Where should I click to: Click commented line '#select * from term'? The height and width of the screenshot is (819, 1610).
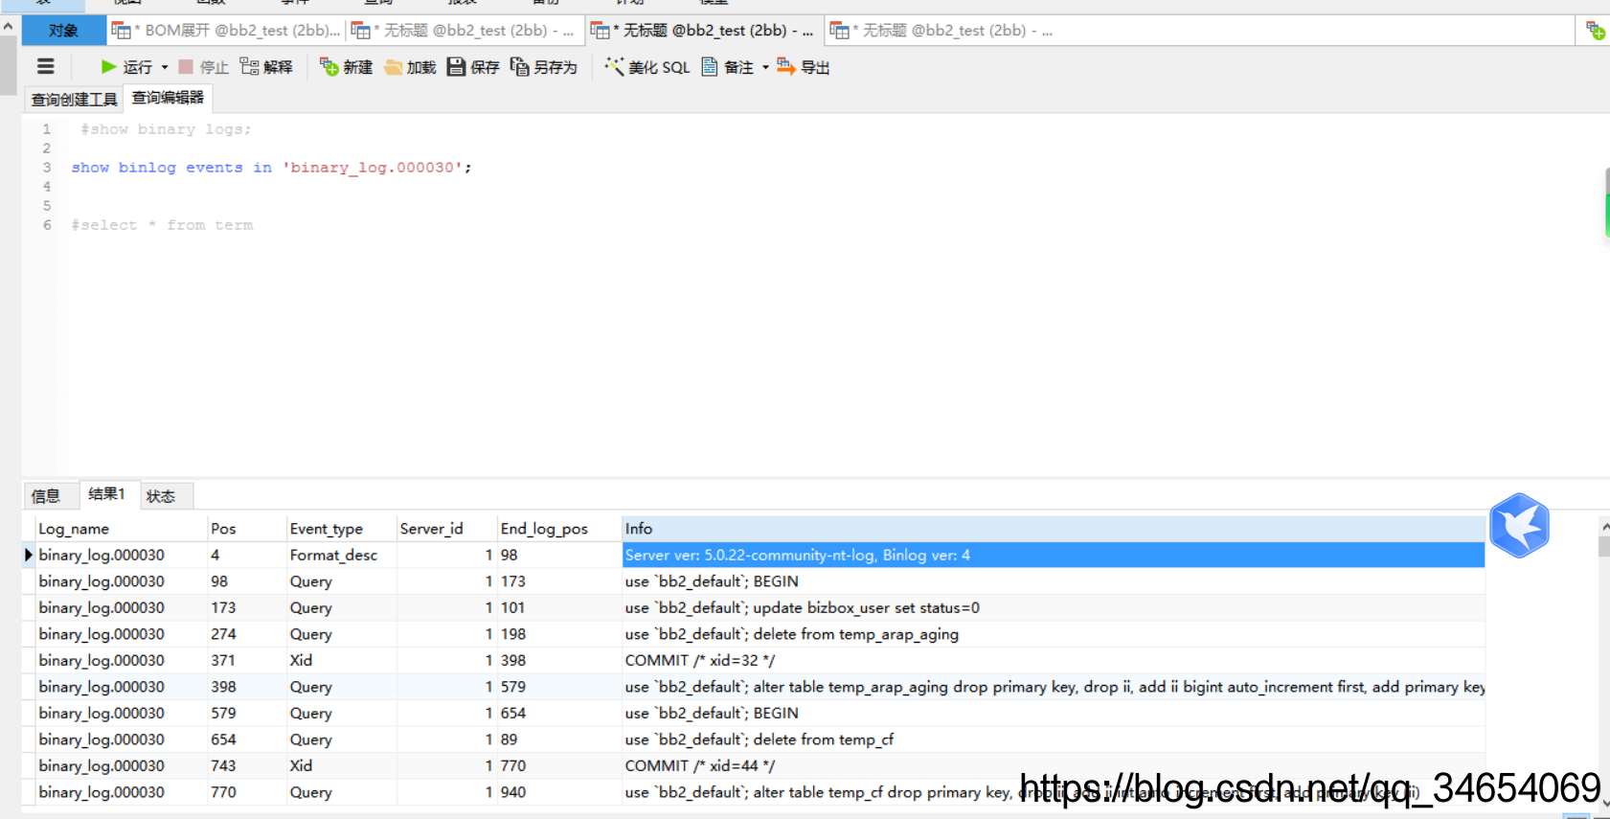[x=162, y=225]
